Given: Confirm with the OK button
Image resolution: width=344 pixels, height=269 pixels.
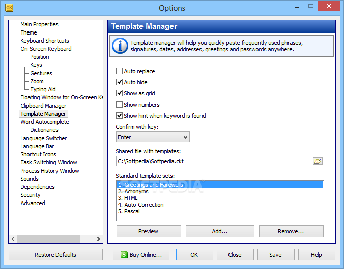Looking at the screenshot, I should pos(194,255).
